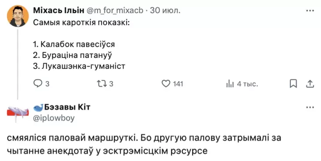Open Бэзавы Кіт's sneaker avatar
The image size is (321, 161).
point(18,114)
